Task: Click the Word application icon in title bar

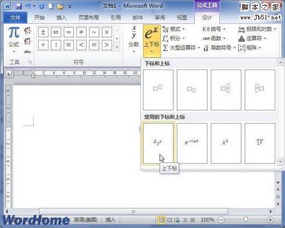Action: pyautogui.click(x=7, y=6)
